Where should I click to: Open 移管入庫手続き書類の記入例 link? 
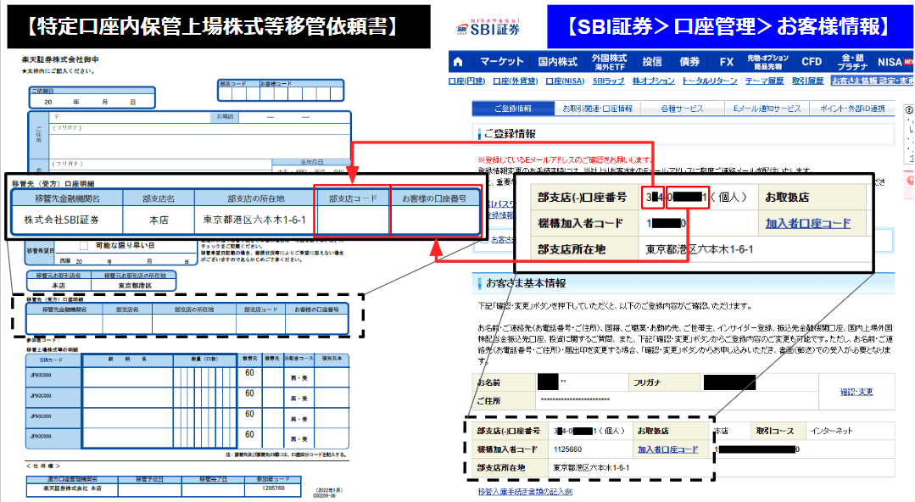(525, 492)
